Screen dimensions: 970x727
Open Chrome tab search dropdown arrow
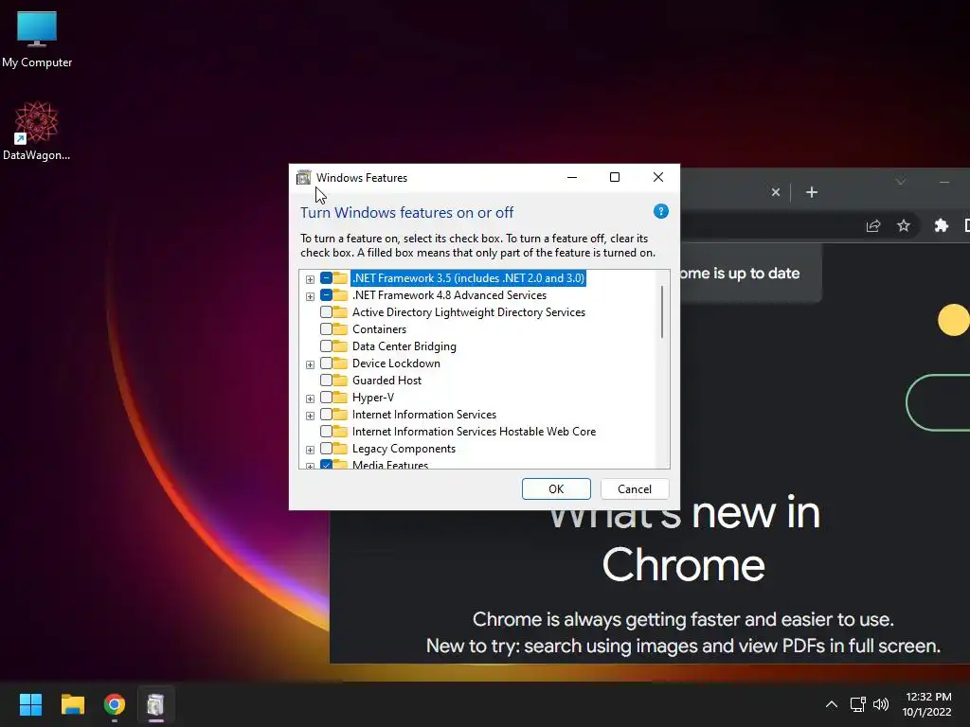pyautogui.click(x=901, y=181)
